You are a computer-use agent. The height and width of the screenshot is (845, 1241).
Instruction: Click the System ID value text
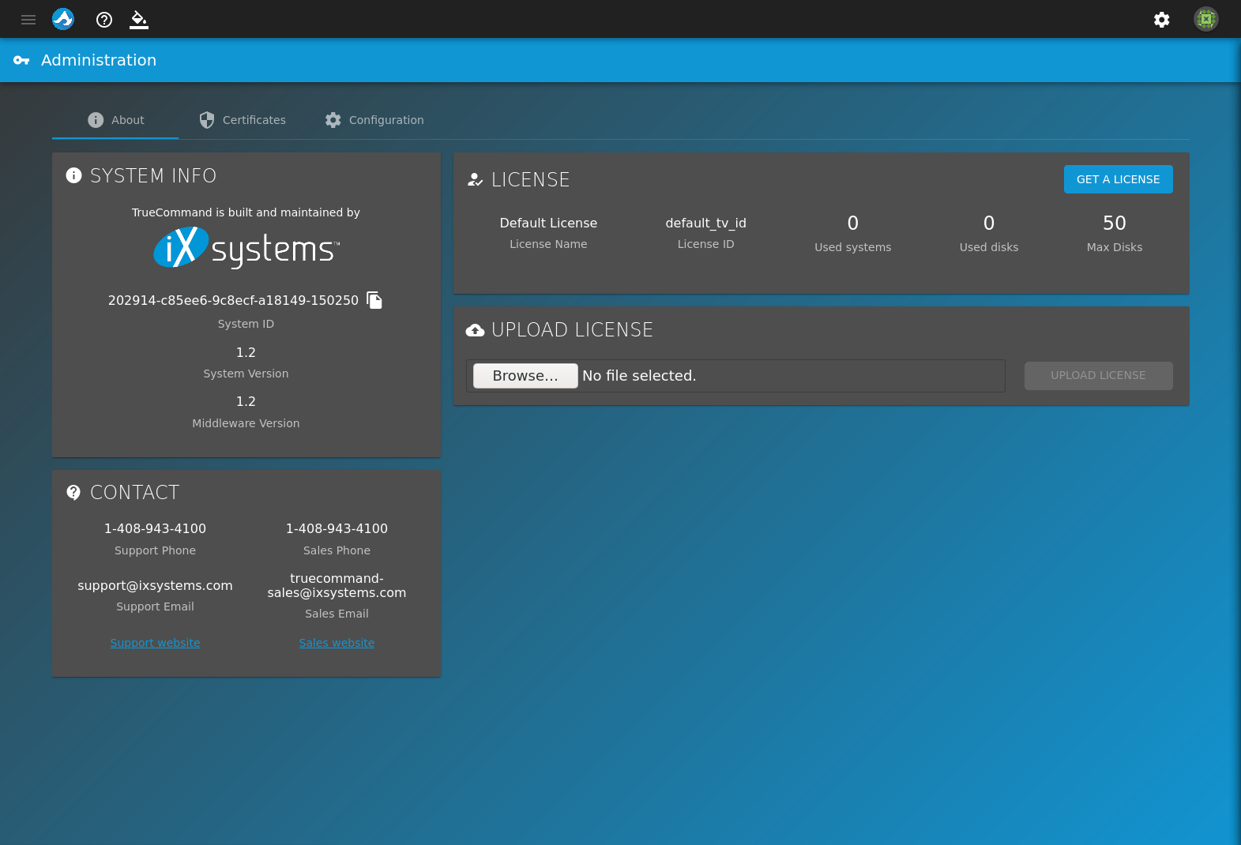233,300
